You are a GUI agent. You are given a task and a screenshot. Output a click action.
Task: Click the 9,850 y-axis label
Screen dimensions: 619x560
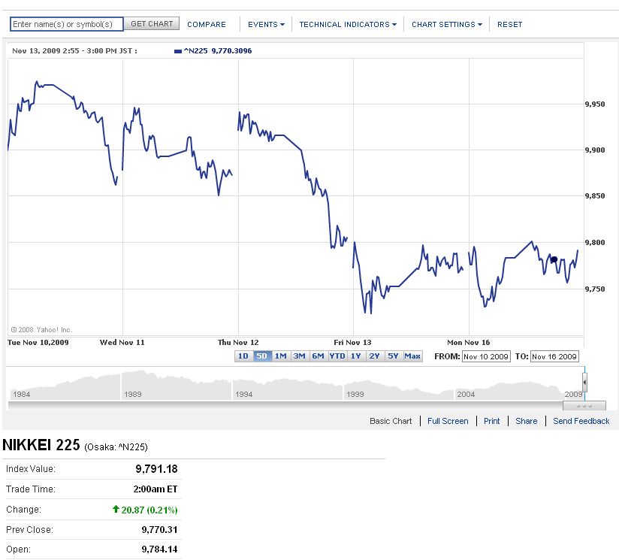click(x=595, y=196)
